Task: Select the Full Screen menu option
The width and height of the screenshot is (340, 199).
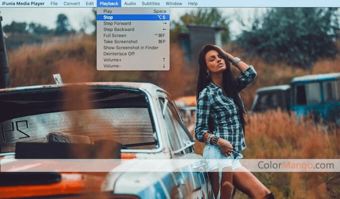Action: point(133,36)
